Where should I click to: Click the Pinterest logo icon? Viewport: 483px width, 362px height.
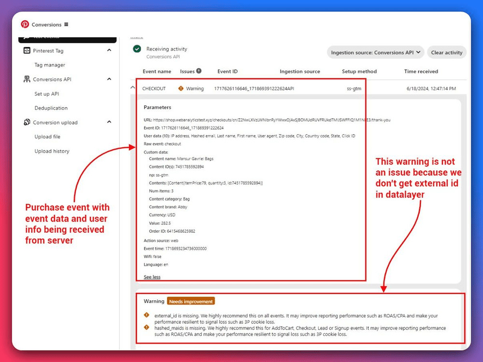(25, 24)
